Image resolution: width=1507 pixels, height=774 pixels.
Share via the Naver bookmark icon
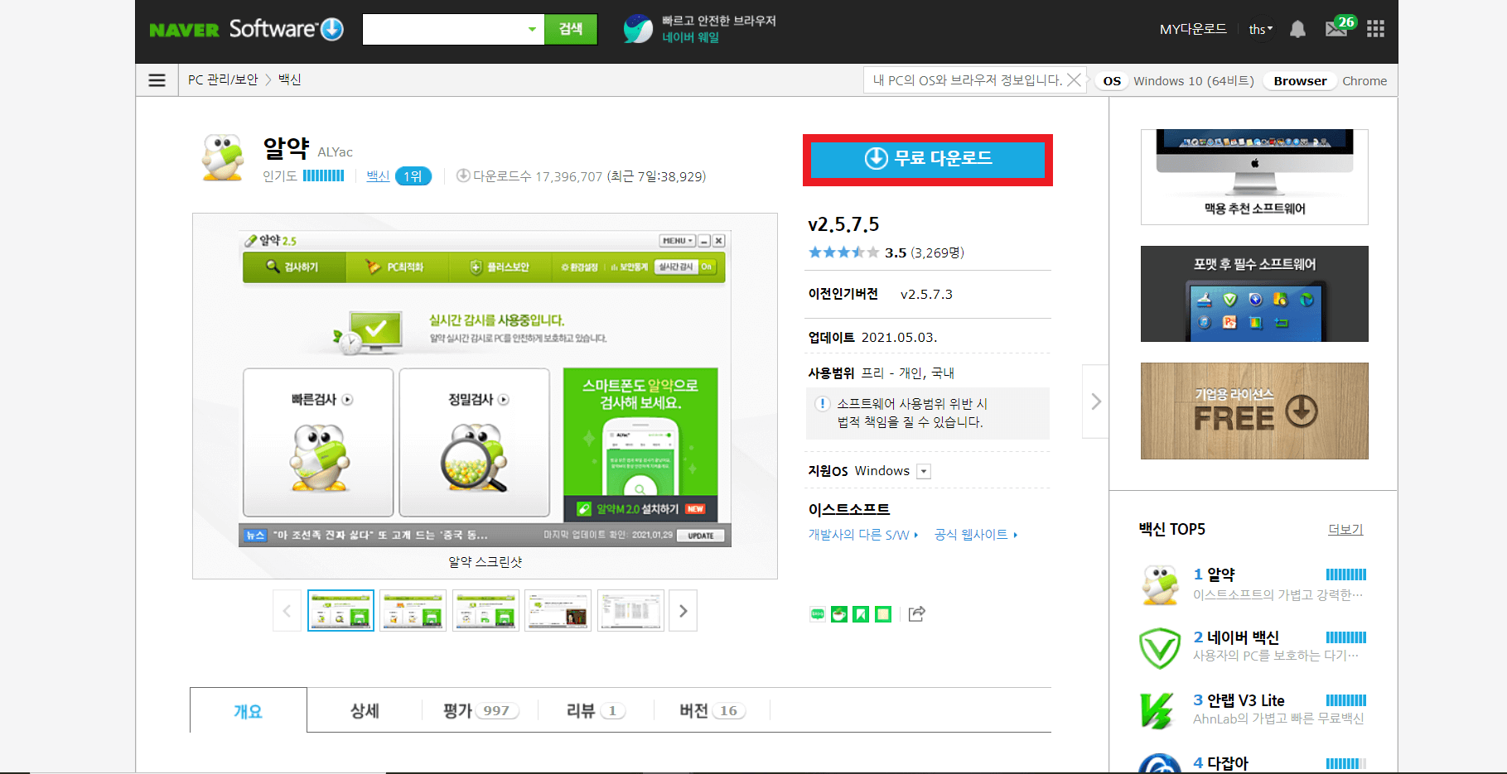point(861,614)
